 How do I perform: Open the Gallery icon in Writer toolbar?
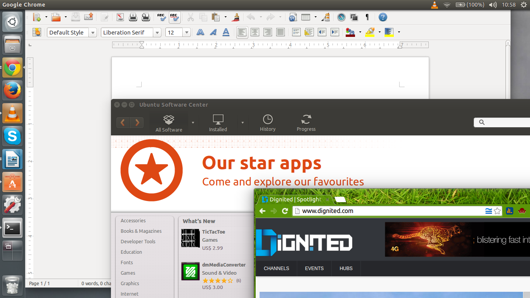click(x=354, y=17)
